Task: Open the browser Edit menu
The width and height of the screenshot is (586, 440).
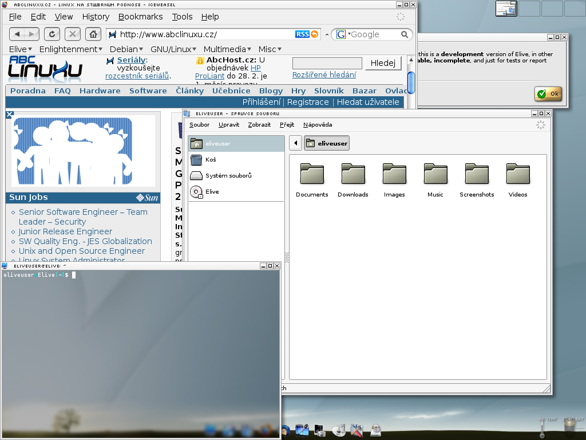Action: pyautogui.click(x=38, y=17)
